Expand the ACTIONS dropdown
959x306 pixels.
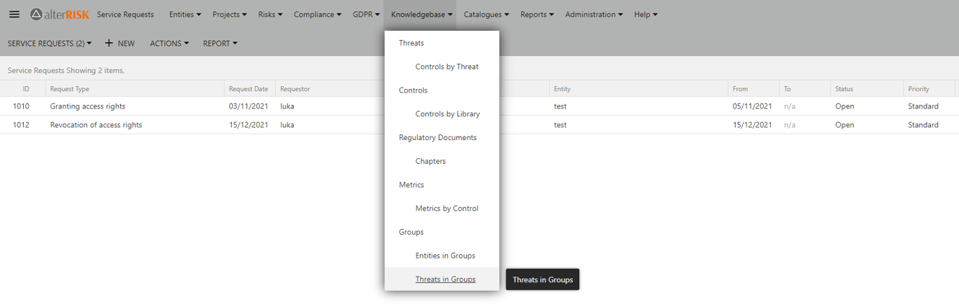(x=169, y=43)
